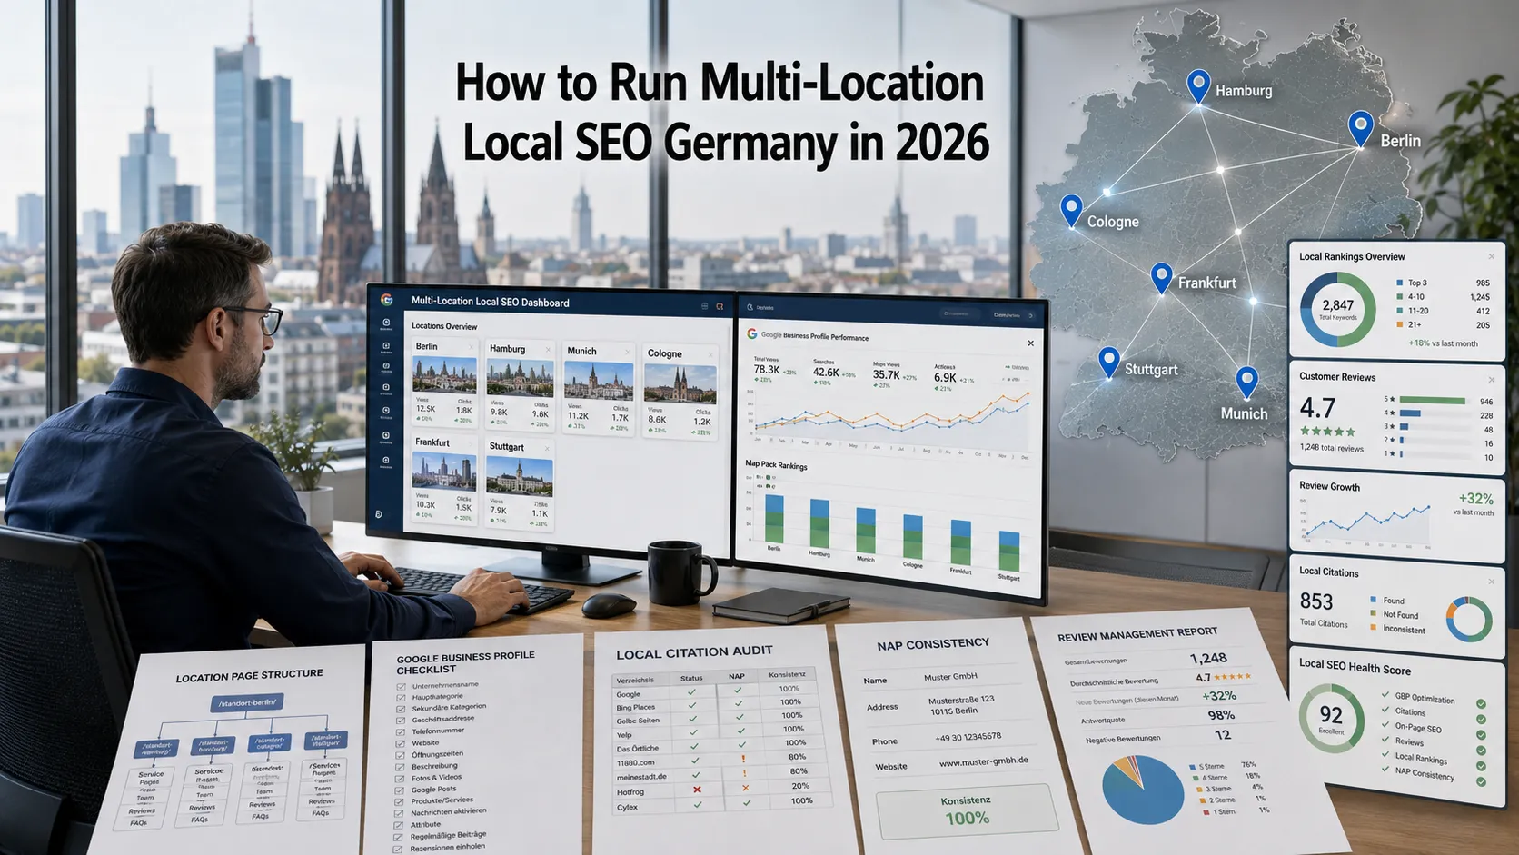Click the meinestadt.de row in citation audit
This screenshot has width=1519, height=855.
[x=722, y=774]
